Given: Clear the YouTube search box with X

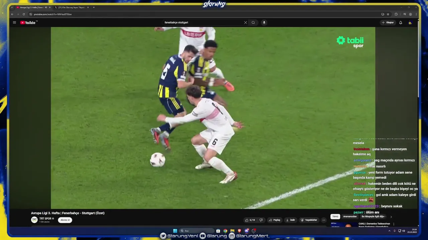Looking at the screenshot, I should click(x=245, y=23).
